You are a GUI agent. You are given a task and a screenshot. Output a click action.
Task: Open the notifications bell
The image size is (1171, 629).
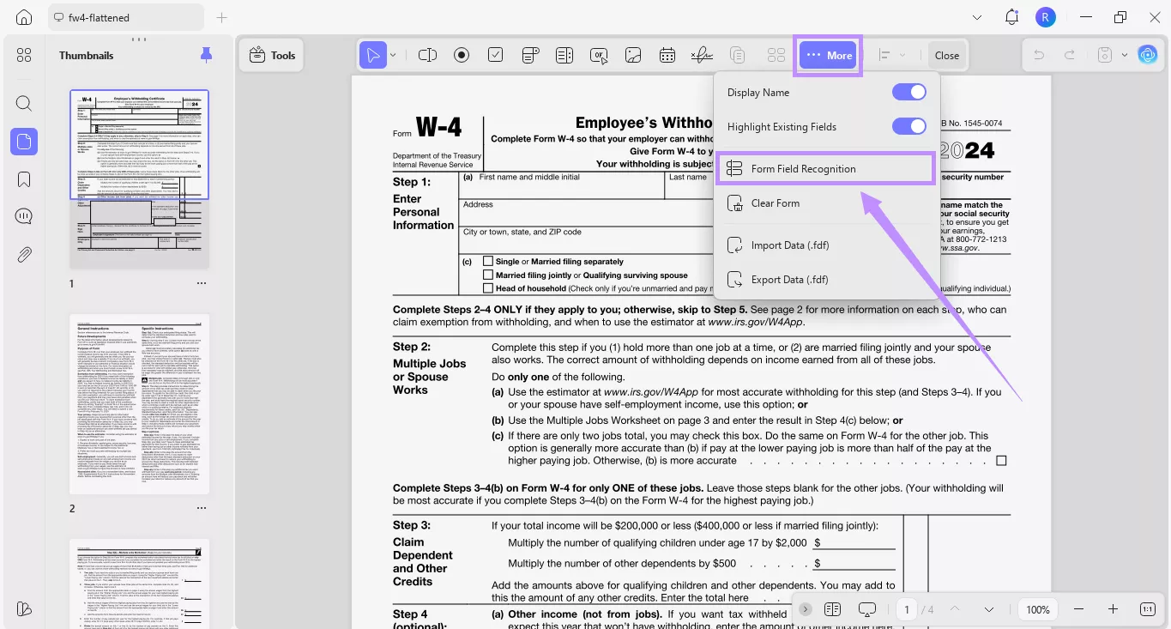(x=1012, y=17)
